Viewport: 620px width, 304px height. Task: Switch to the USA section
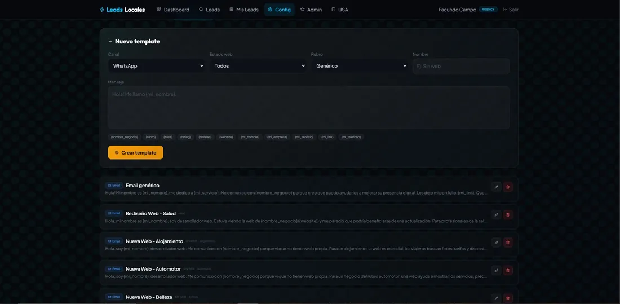(340, 10)
